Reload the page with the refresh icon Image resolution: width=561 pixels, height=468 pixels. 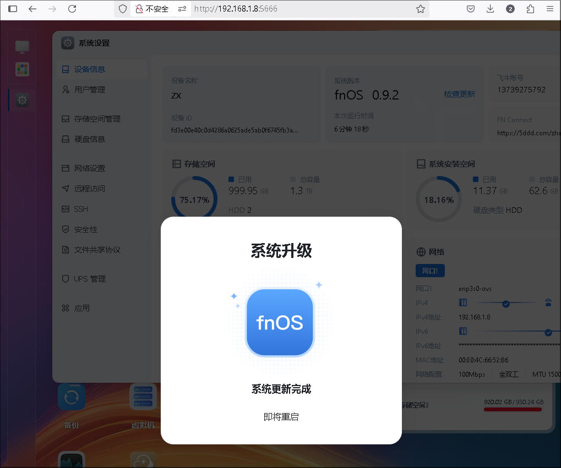(72, 9)
